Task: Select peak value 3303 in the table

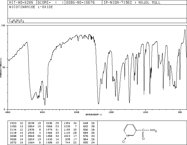Action: coord(13,123)
